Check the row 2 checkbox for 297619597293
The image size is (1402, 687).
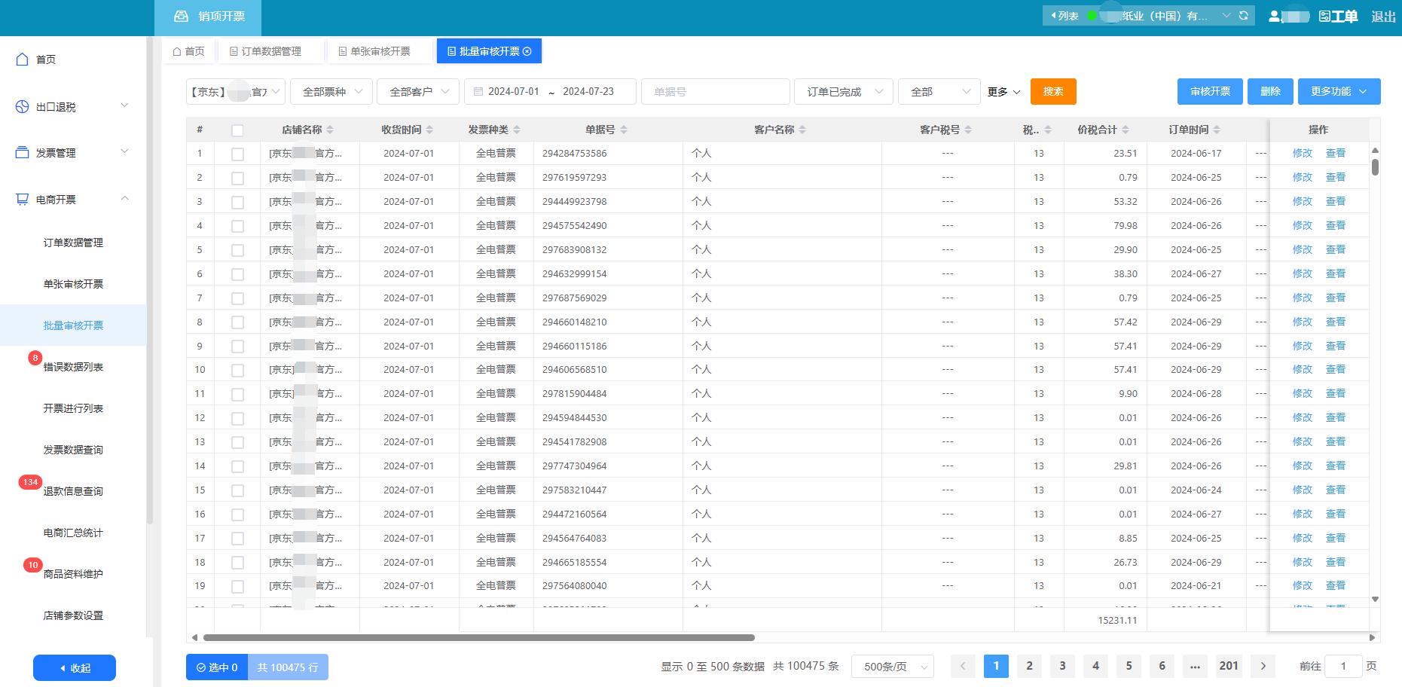(x=237, y=178)
